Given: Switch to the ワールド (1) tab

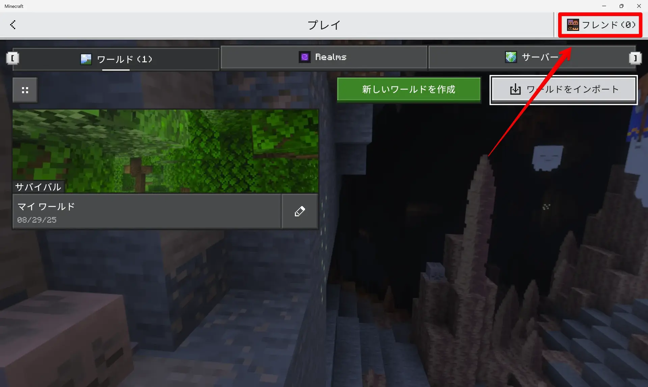Looking at the screenshot, I should (116, 59).
